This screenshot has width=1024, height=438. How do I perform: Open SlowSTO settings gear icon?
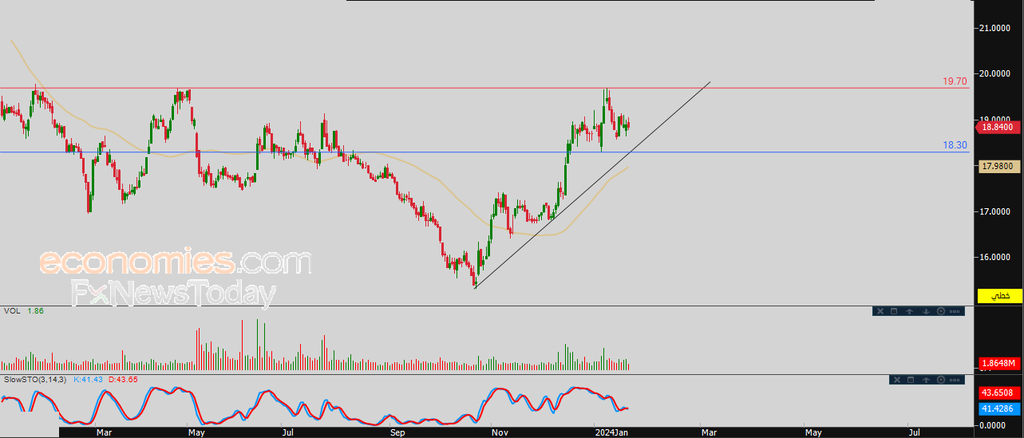point(941,381)
